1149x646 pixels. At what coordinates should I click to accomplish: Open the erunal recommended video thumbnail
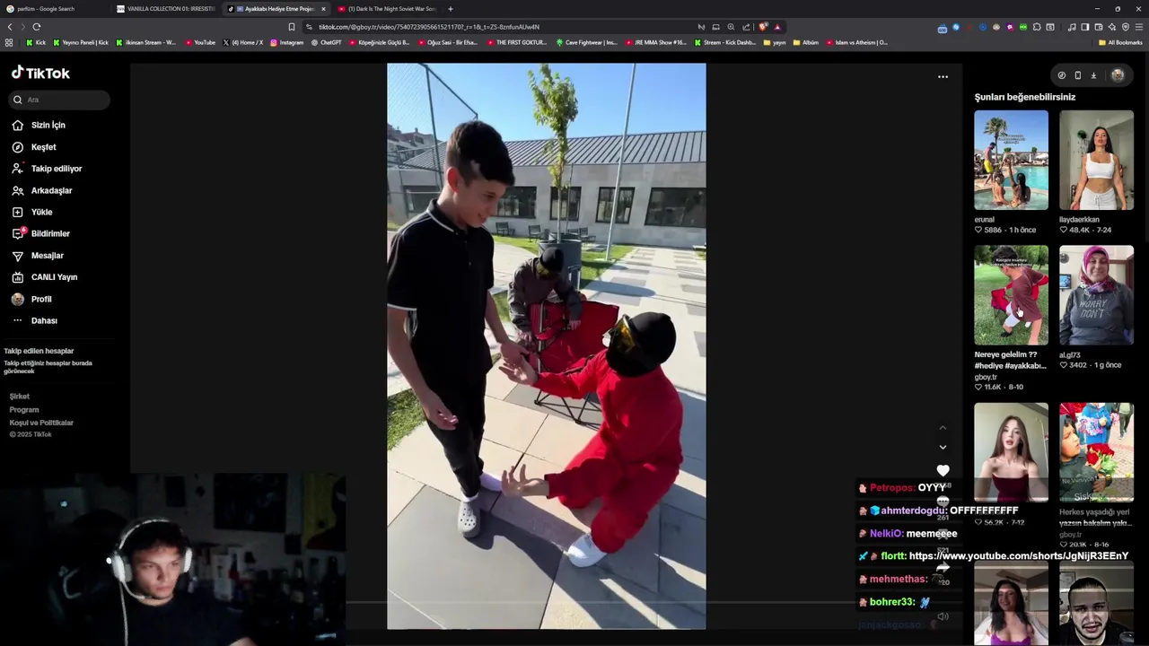click(x=1011, y=161)
